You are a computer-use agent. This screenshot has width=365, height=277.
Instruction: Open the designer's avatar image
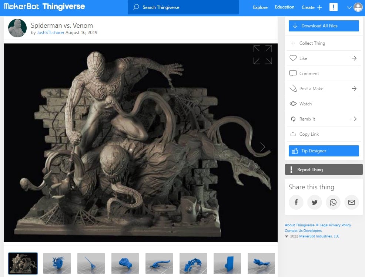[x=17, y=28]
